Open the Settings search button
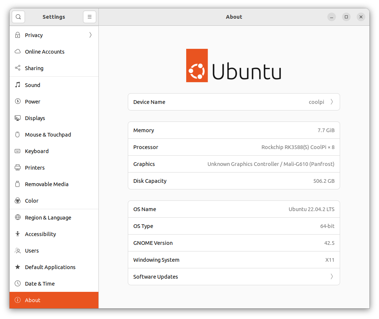This screenshot has width=379, height=319. coord(18,17)
